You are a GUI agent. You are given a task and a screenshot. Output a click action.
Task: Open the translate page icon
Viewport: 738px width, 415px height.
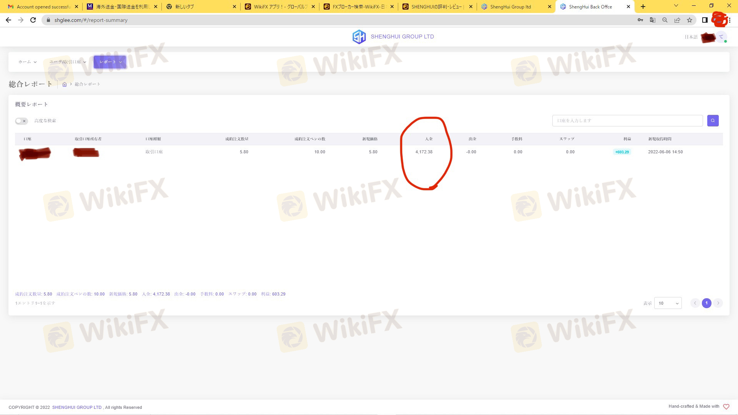652,20
